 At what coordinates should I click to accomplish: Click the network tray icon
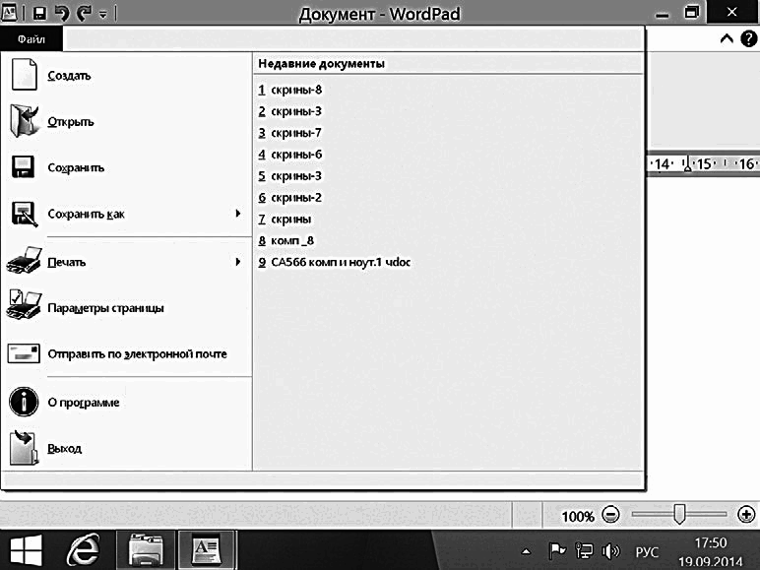point(584,550)
